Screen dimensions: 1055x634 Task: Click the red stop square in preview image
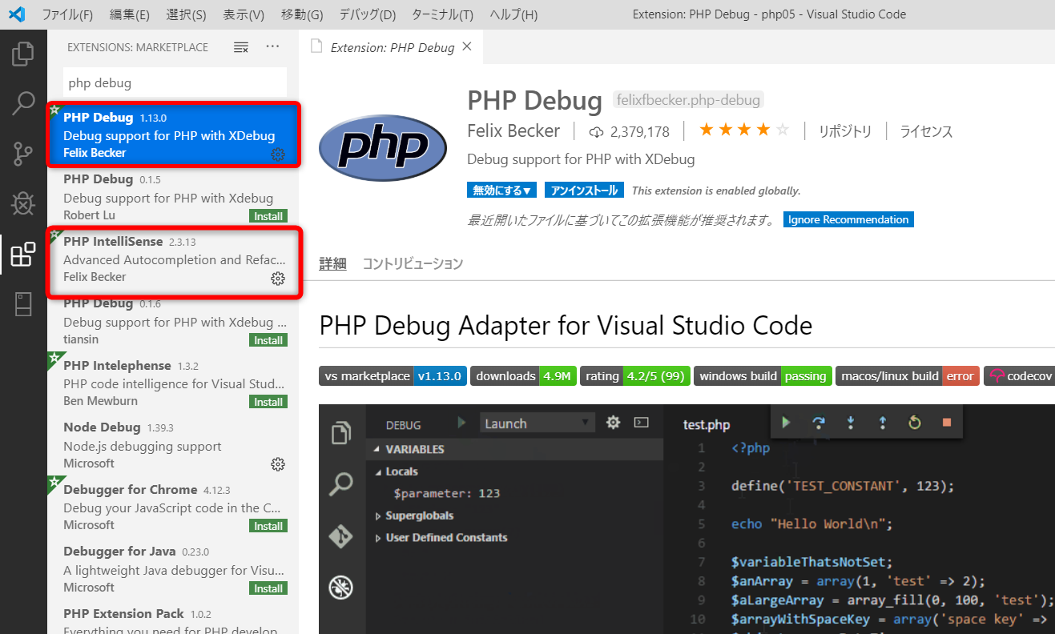[x=947, y=422]
